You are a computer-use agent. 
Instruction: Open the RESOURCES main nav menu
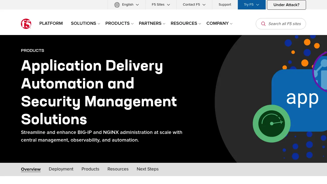tap(184, 24)
